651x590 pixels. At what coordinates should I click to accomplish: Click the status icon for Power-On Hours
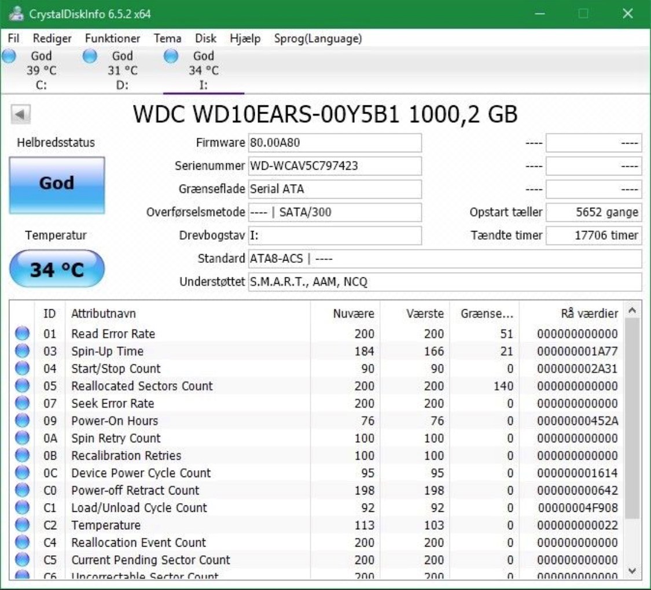(23, 420)
